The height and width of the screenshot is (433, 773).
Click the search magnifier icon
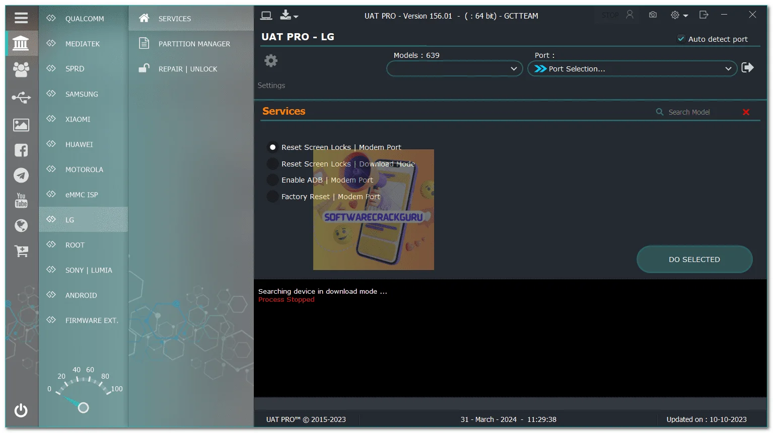pos(660,112)
